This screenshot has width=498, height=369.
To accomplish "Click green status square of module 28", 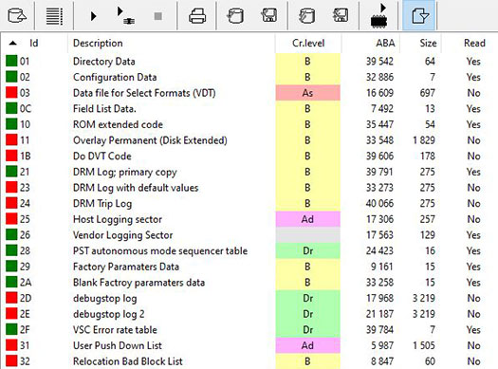I will 11,250.
